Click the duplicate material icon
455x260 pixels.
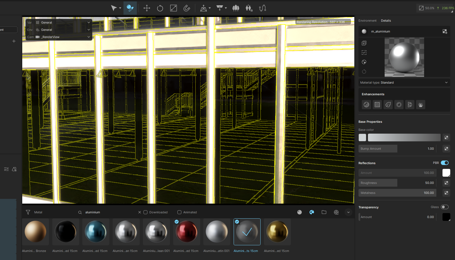(364, 43)
